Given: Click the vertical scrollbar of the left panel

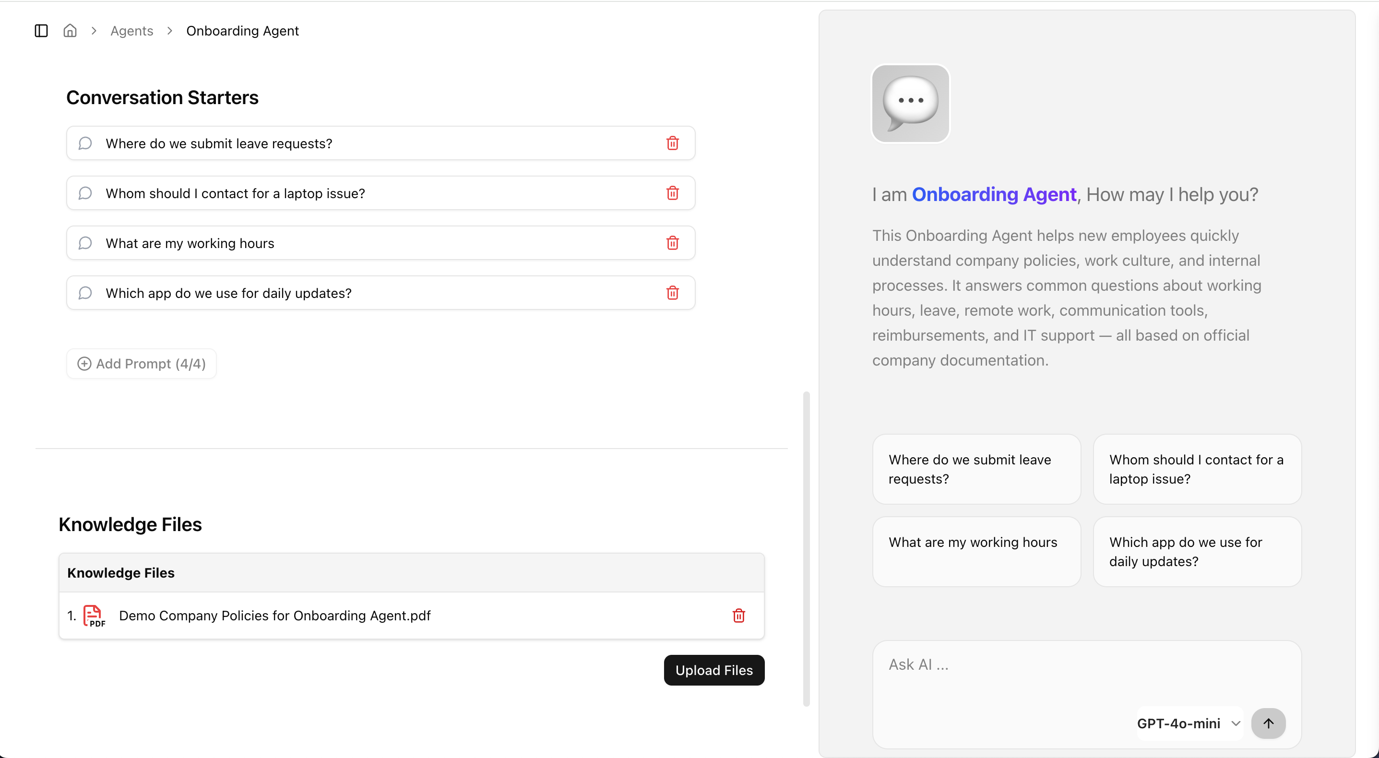Looking at the screenshot, I should tap(806, 548).
